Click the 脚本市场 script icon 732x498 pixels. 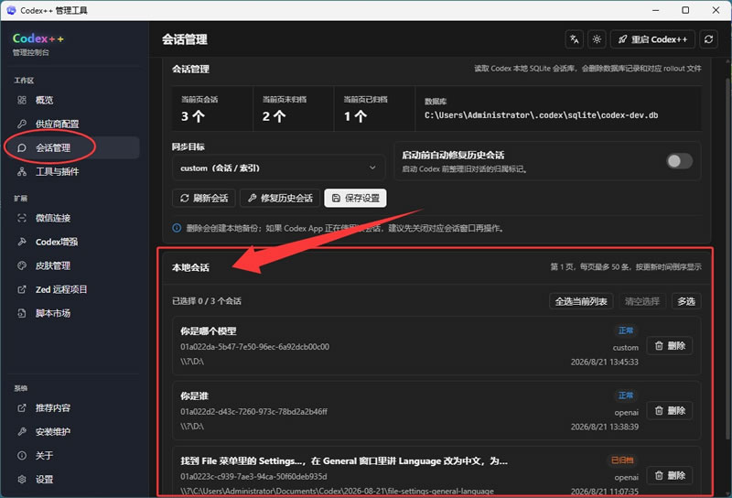[x=21, y=313]
